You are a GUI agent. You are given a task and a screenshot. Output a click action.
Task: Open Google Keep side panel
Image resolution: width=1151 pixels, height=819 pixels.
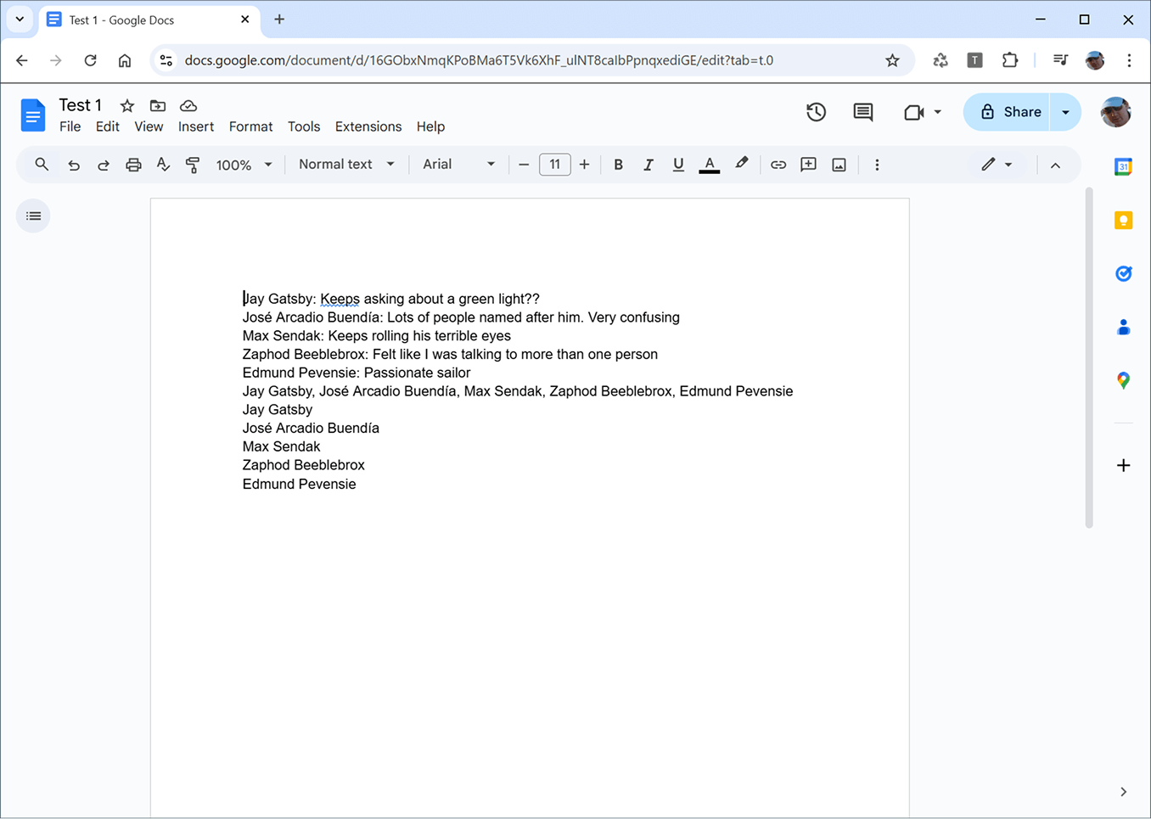(x=1123, y=221)
